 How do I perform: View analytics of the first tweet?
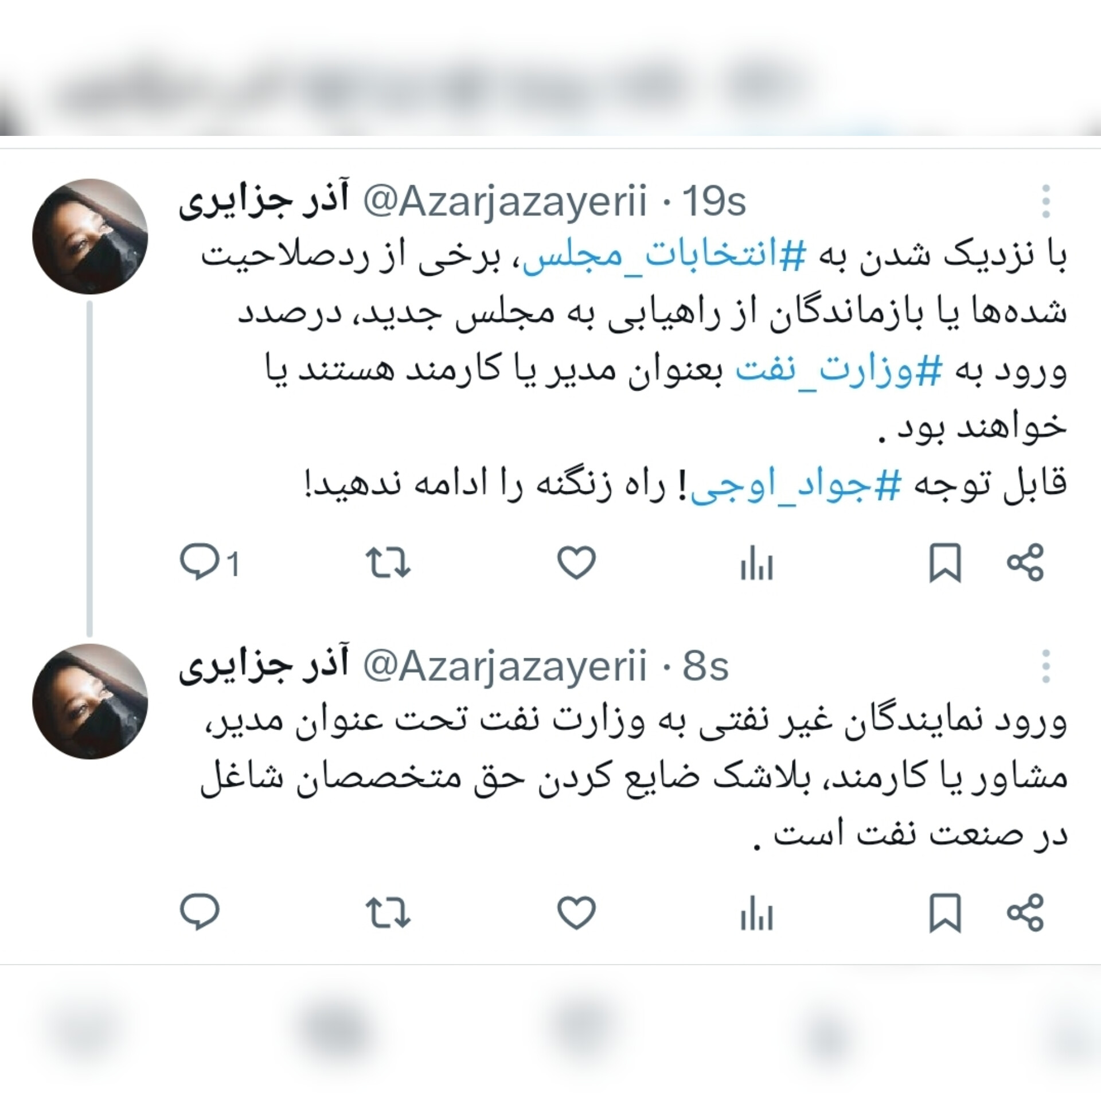[756, 563]
